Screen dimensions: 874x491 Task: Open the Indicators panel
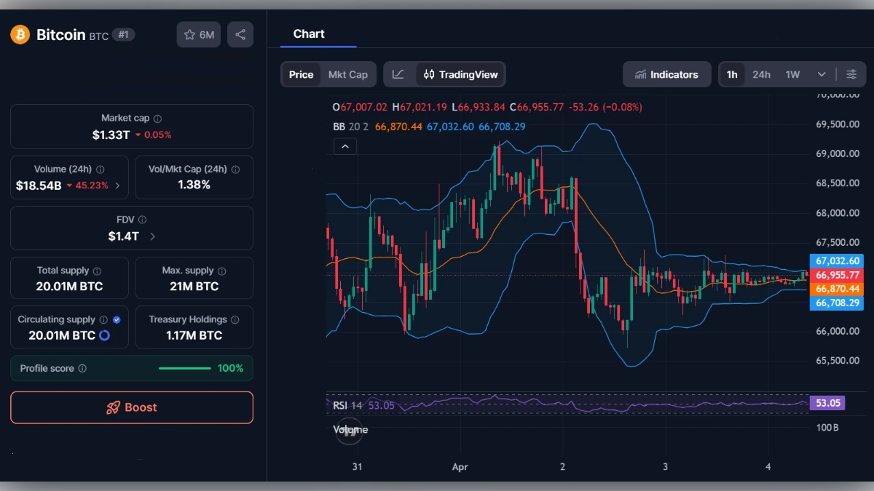point(666,73)
